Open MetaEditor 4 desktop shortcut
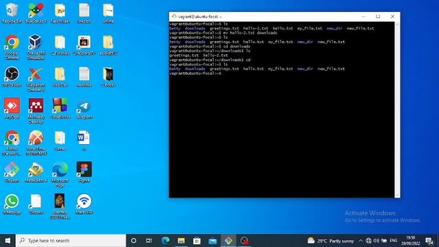Image resolution: width=439 pixels, height=247 pixels. point(36,172)
